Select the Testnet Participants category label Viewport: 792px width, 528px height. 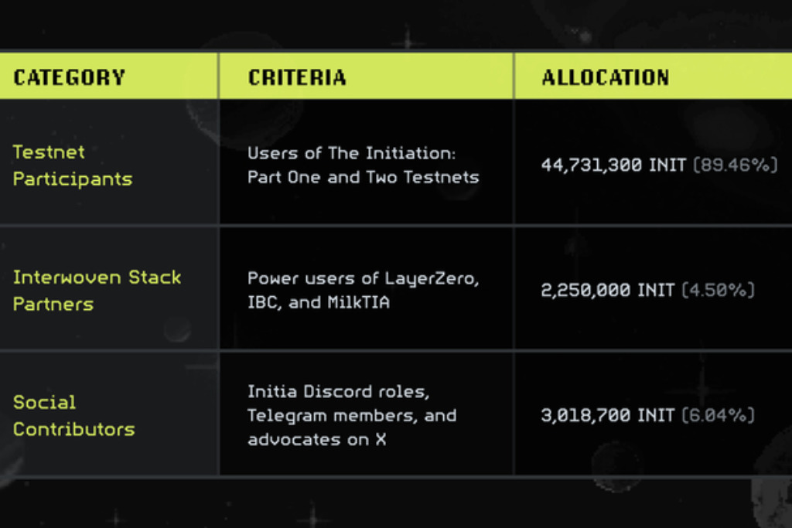pos(73,165)
